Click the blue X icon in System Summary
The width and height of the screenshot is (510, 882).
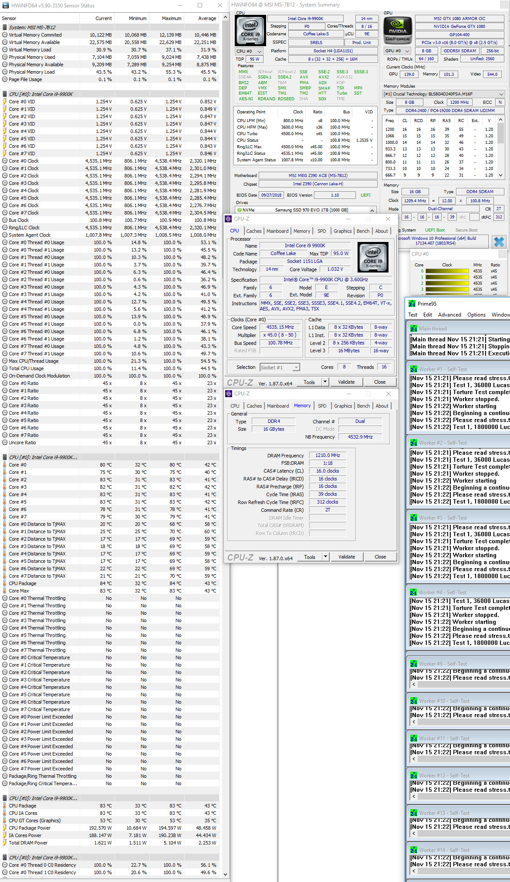point(499,242)
